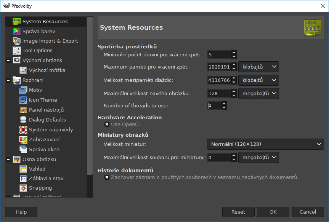Open Icon Theme settings icon
Screen dimensions: 329x222
point(23,100)
